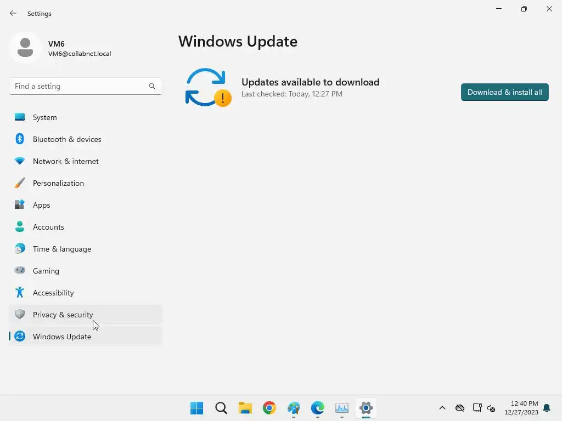Open the Apps settings page
The width and height of the screenshot is (562, 421).
85,205
